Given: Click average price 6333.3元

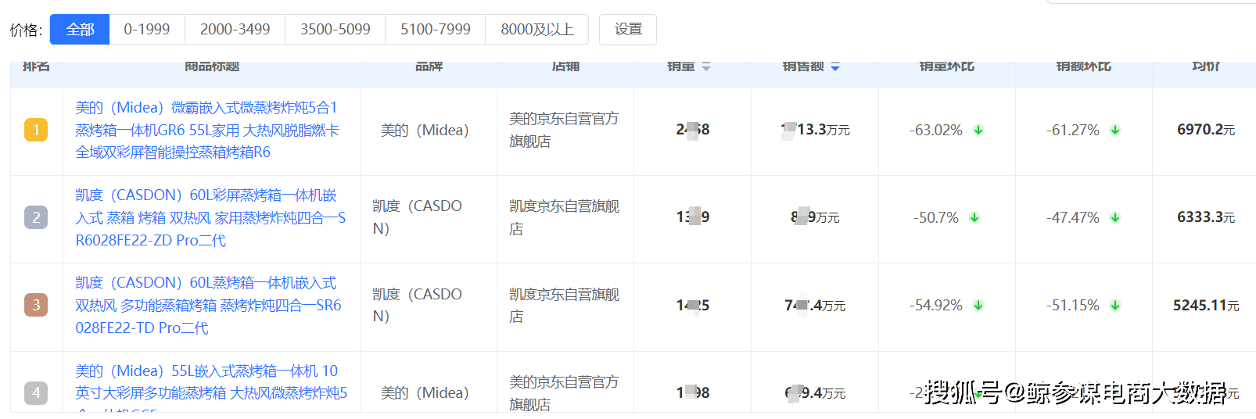Looking at the screenshot, I should tap(1206, 217).
